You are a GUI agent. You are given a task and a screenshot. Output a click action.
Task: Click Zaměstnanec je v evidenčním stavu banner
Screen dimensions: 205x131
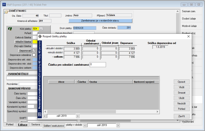point(100,21)
